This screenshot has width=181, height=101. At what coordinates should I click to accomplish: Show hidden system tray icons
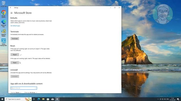coord(158,99)
